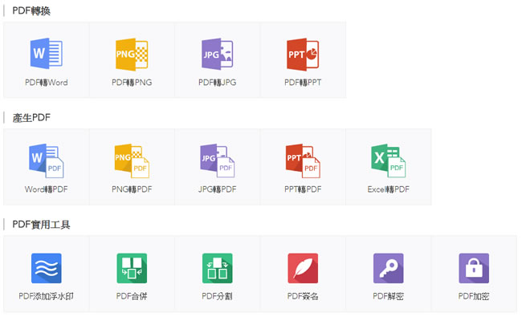The image size is (522, 317).
Task: Click the Excel轉PDF text label
Action: pyautogui.click(x=389, y=189)
